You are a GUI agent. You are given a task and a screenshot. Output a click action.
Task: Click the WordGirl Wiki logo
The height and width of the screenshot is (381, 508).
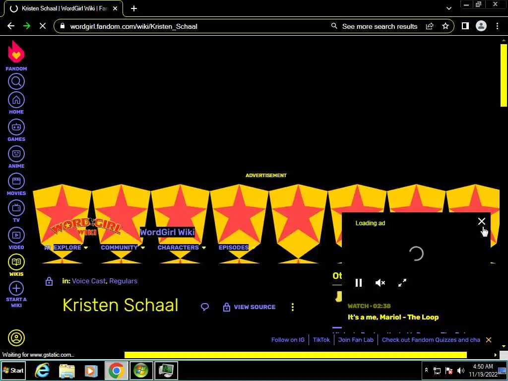[86, 226]
